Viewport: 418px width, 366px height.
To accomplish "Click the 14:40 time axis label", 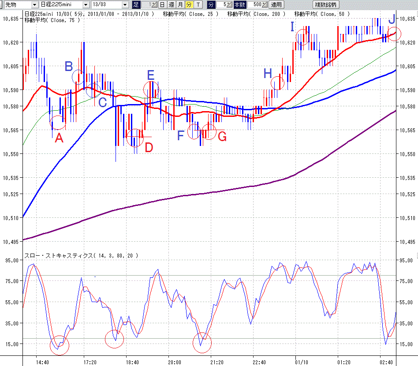I will (42, 362).
